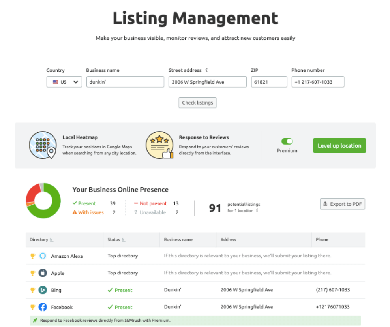This screenshot has height=327, width=390.
Task: Click the Facebook row address cell
Action: tap(247, 307)
